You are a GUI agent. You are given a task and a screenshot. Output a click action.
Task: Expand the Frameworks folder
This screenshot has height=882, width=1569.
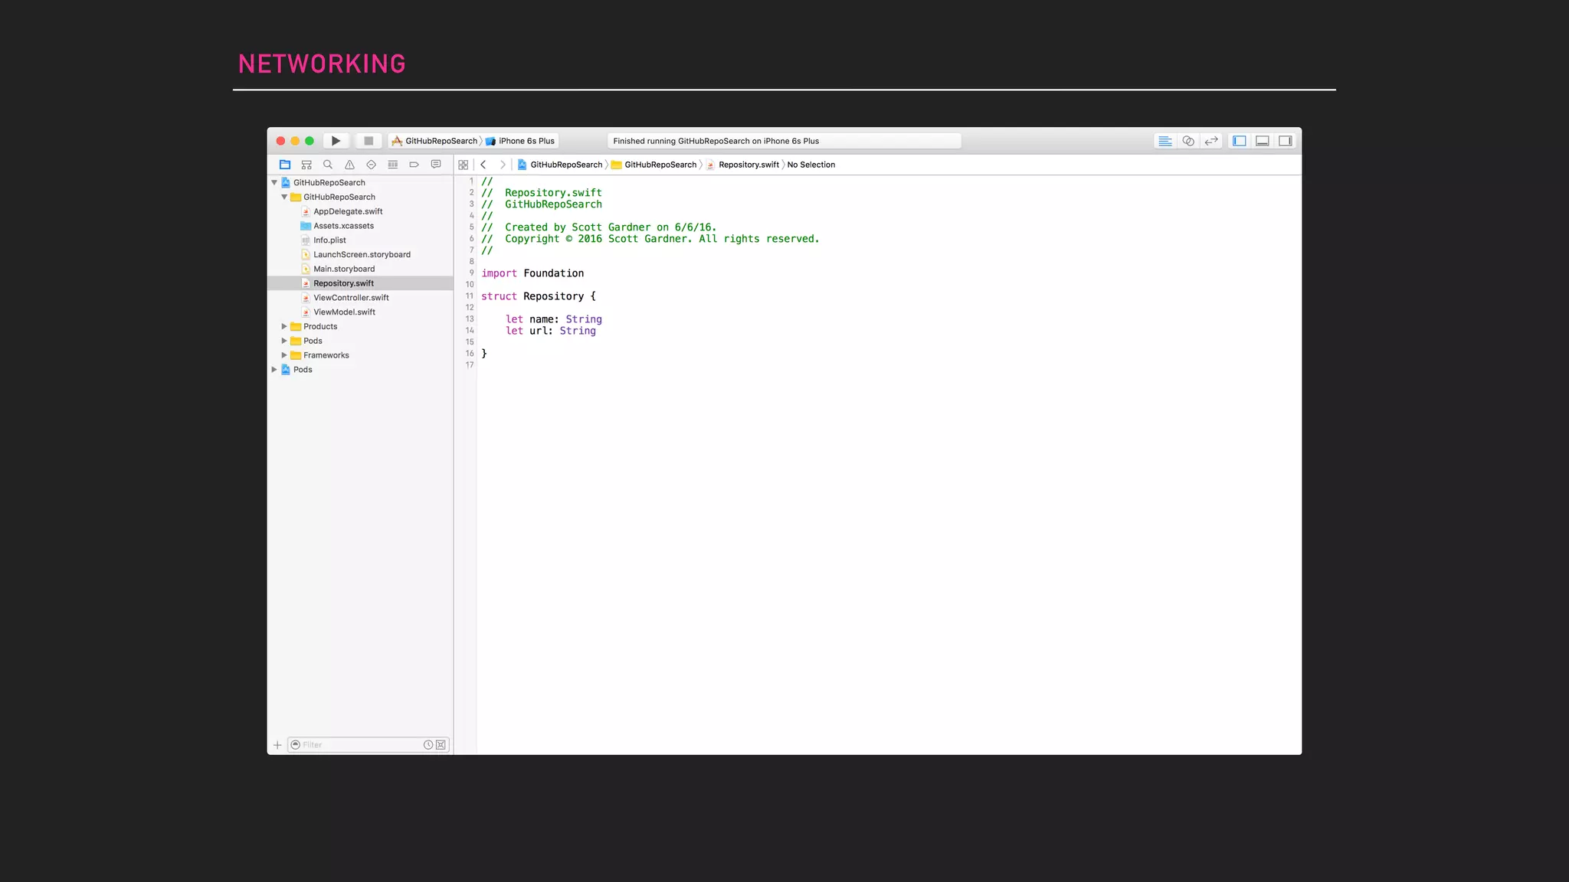click(x=284, y=355)
